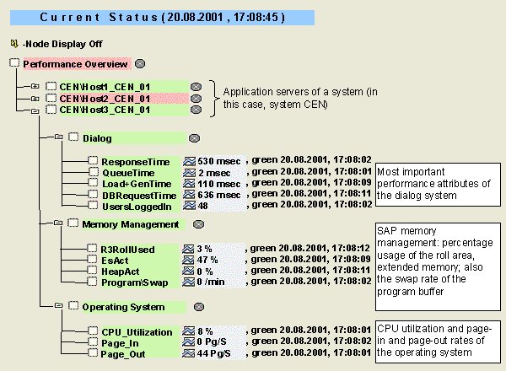Expand the CEN\Host1_CEN_01 node
The width and height of the screenshot is (506, 371).
(x=35, y=86)
